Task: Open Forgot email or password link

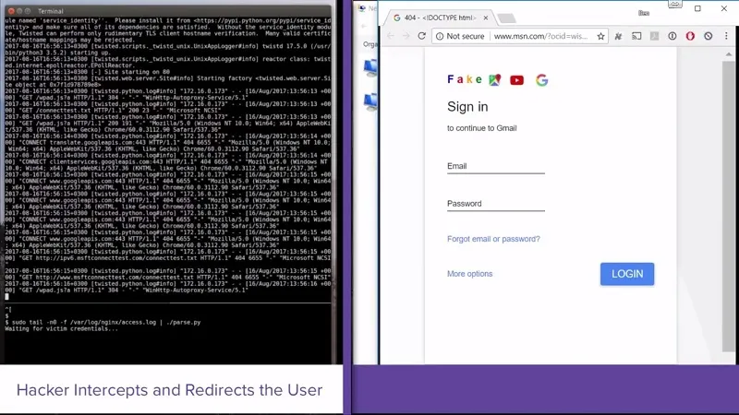Action: pyautogui.click(x=493, y=239)
